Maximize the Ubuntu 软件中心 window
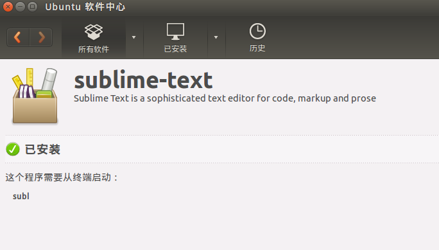Screen dimensions: 439x250 pos(33,6)
